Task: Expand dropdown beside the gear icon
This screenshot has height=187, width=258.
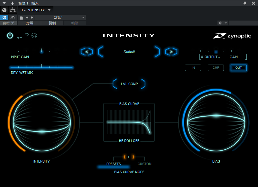Action: pos(226,23)
